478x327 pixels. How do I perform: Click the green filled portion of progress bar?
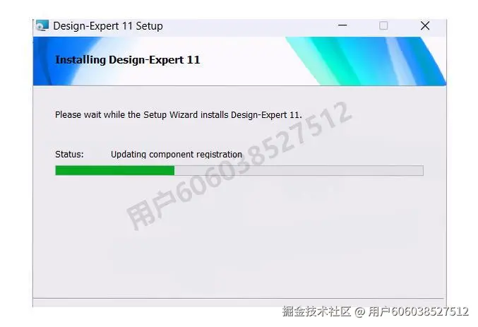[115, 170]
